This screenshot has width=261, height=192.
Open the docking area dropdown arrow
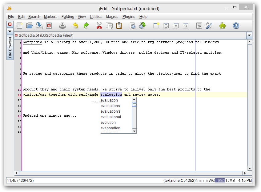pos(10,31)
